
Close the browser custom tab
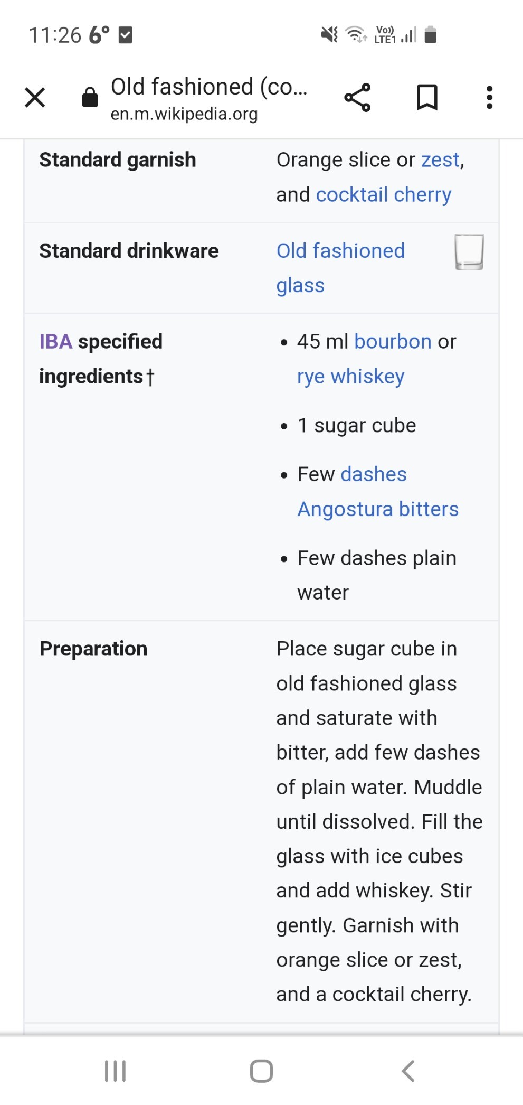(x=35, y=98)
